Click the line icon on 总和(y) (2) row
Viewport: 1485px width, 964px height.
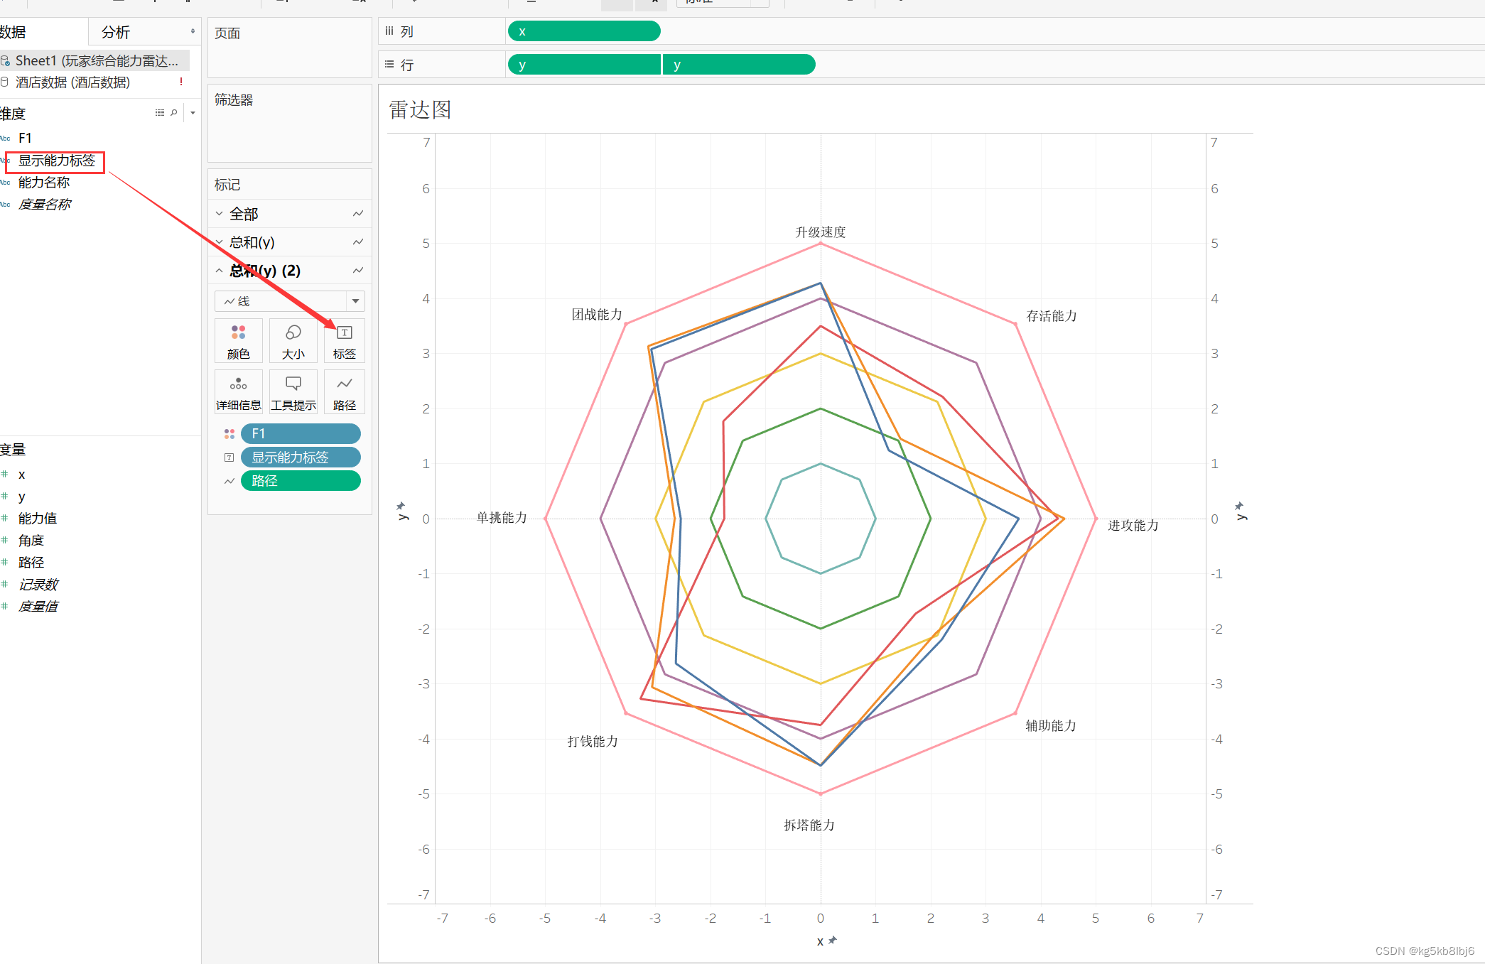358,270
